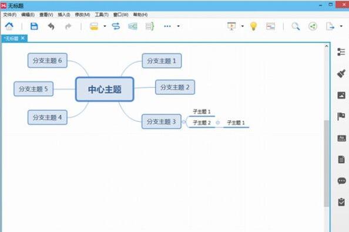This screenshot has height=232, width=349.
Task: Insert a summary bracket
Action: [x=150, y=26]
